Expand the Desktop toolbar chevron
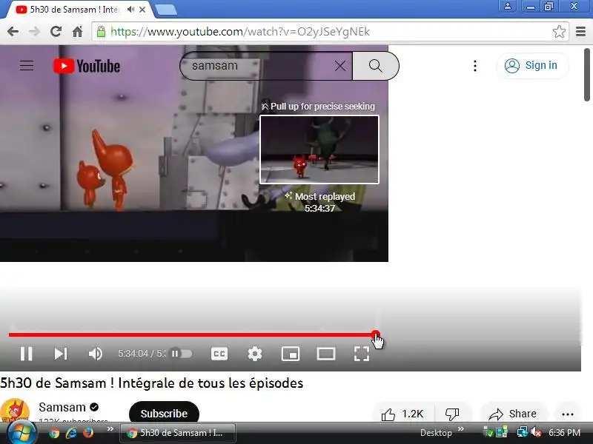The width and height of the screenshot is (593, 444). (x=460, y=429)
